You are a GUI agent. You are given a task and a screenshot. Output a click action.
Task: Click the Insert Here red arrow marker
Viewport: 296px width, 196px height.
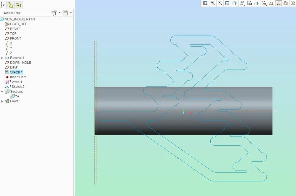7,77
